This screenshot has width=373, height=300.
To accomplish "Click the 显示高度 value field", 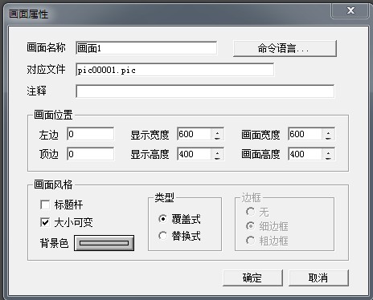I will [x=195, y=154].
